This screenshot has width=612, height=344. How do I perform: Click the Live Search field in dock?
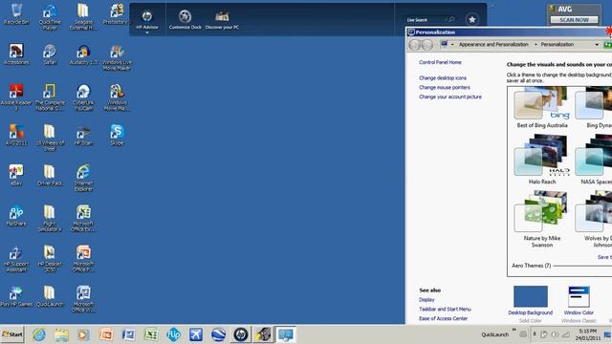pos(430,19)
